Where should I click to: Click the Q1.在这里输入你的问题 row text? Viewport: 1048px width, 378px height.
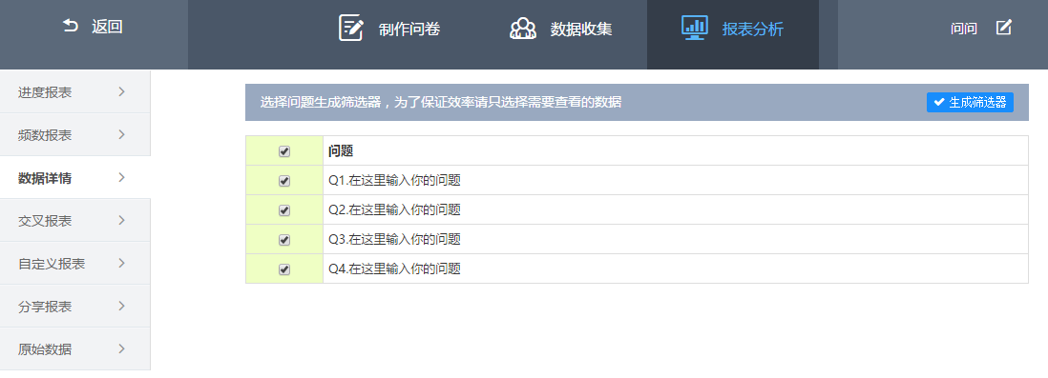tap(395, 181)
